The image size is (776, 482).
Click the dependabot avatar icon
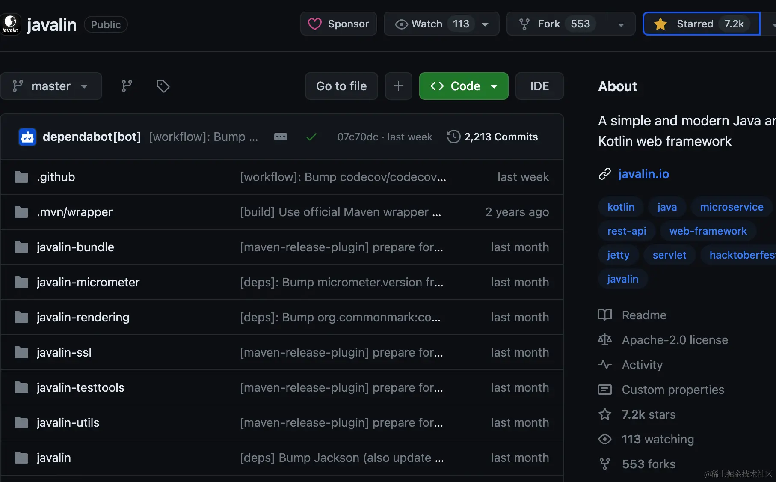pyautogui.click(x=27, y=137)
